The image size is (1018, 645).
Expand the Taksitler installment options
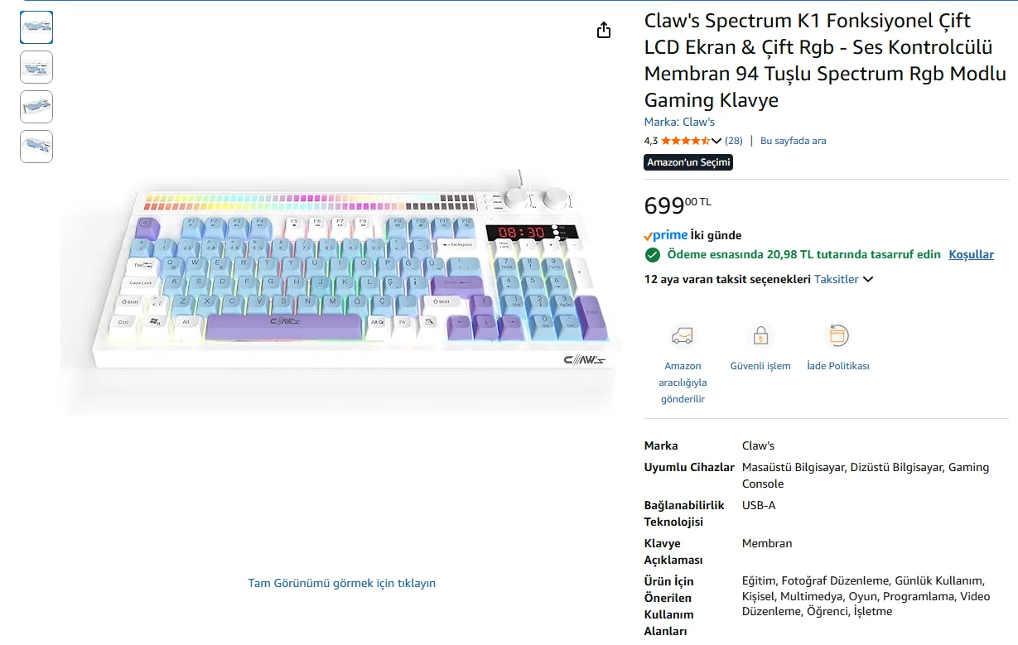(843, 279)
